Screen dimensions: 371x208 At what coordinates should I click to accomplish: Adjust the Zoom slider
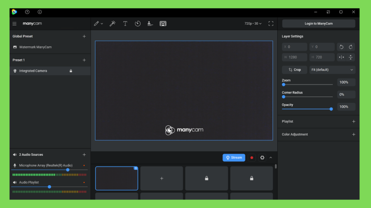(307, 84)
